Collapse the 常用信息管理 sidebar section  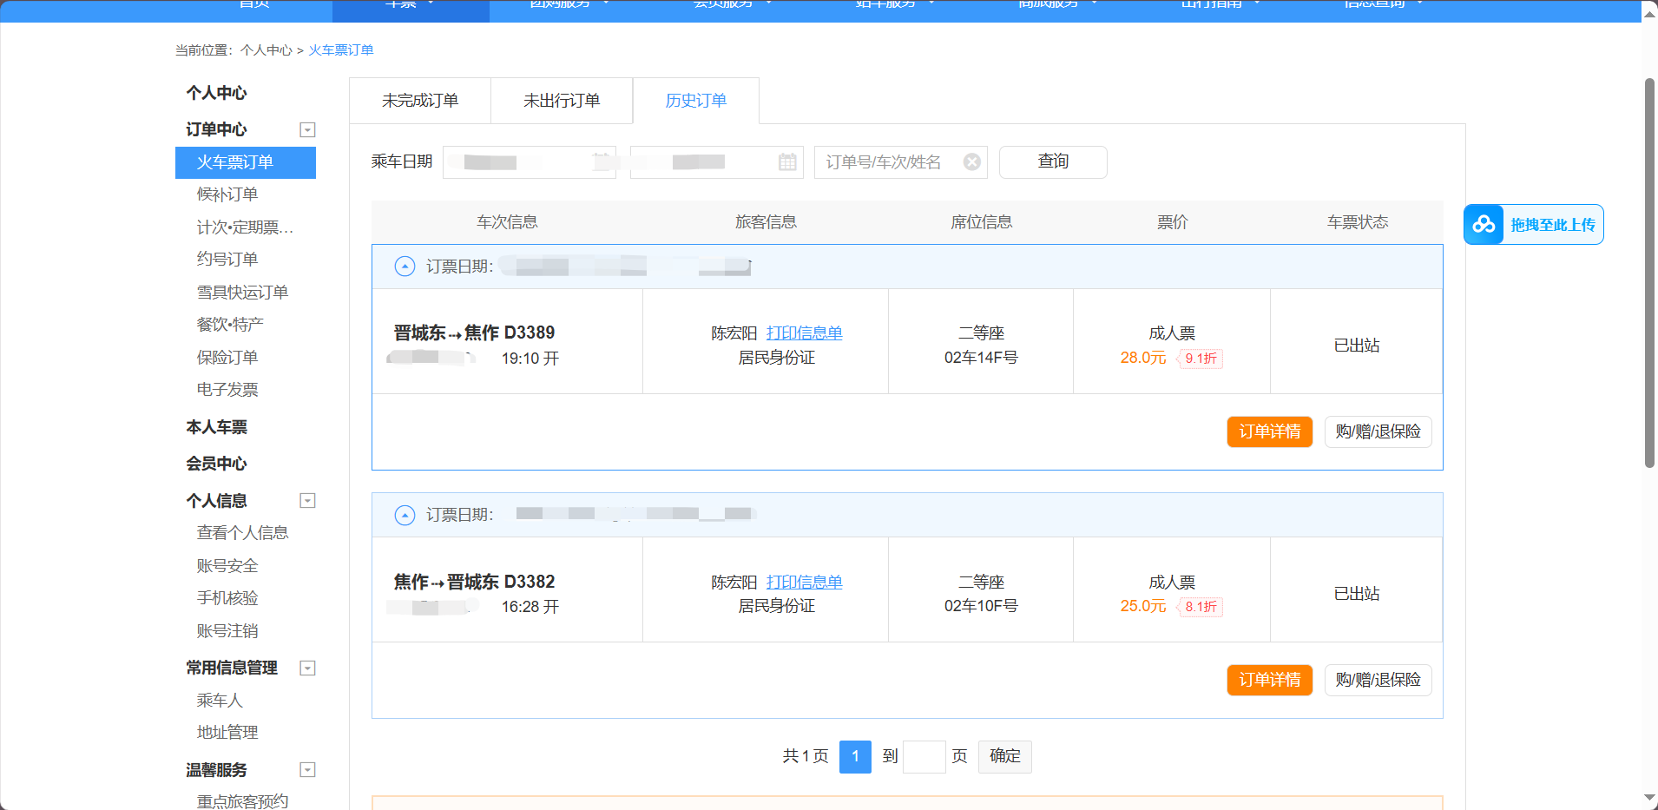point(307,668)
